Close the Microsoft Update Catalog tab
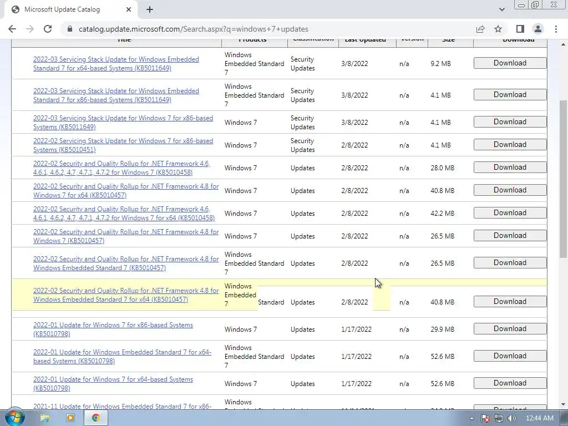 129,10
